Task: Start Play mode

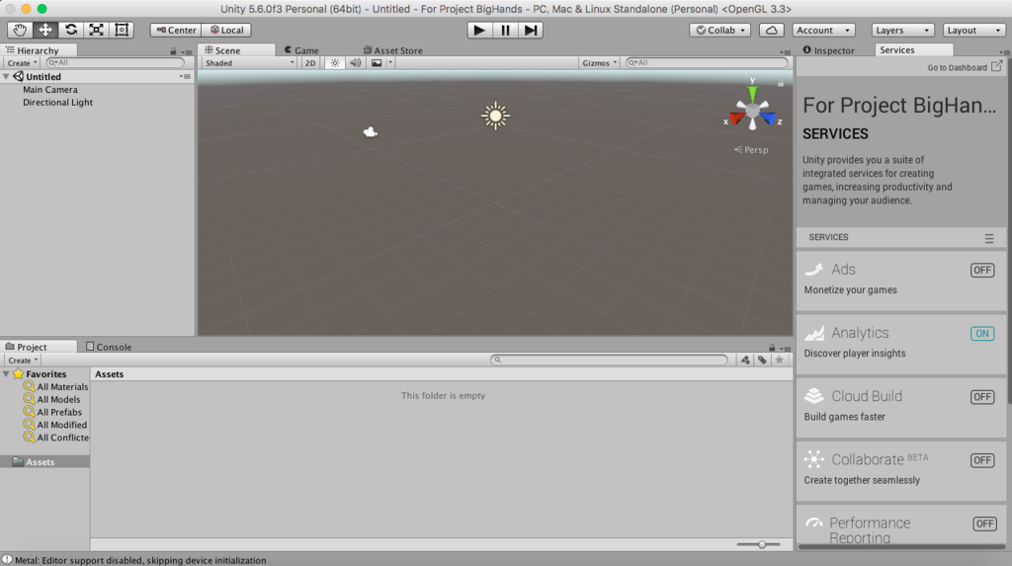Action: 479,31
